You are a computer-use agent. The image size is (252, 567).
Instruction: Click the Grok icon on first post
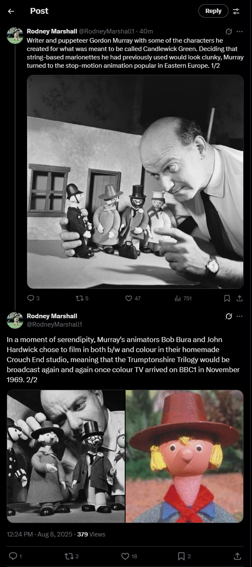229,31
